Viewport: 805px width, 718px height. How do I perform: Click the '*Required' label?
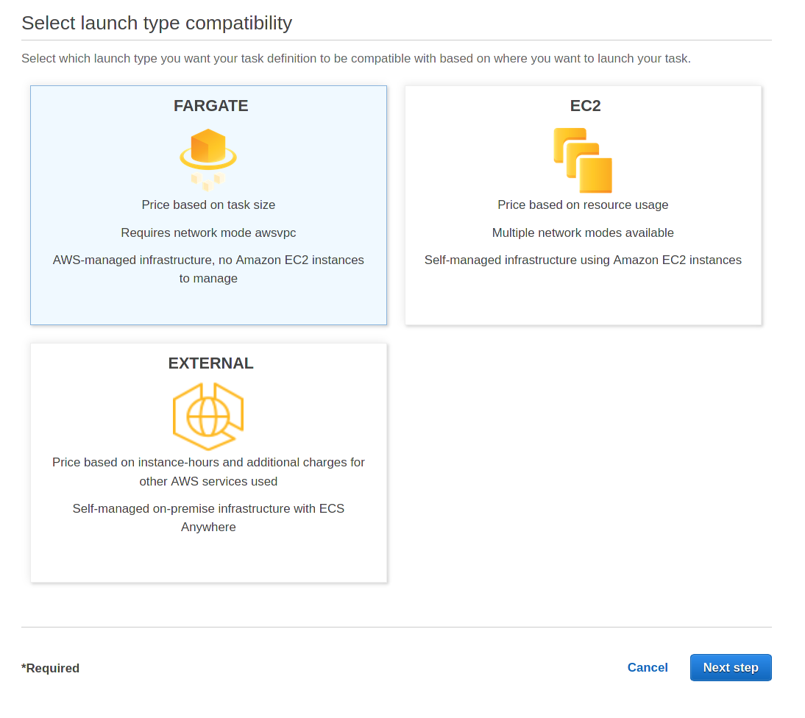[50, 668]
